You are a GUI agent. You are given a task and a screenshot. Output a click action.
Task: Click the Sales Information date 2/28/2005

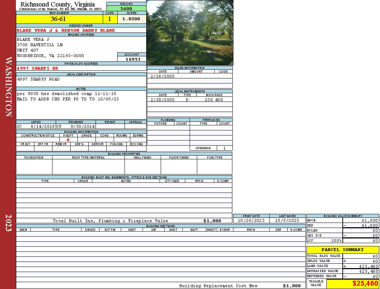tap(162, 76)
